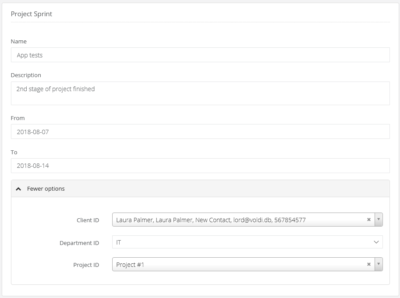Click the Client ID label

click(x=88, y=220)
